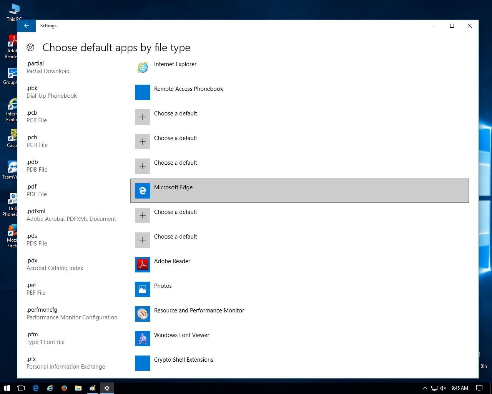Viewport: 492px width, 394px height.
Task: Click the paint-style taskbar app icon
Action: coord(93,388)
